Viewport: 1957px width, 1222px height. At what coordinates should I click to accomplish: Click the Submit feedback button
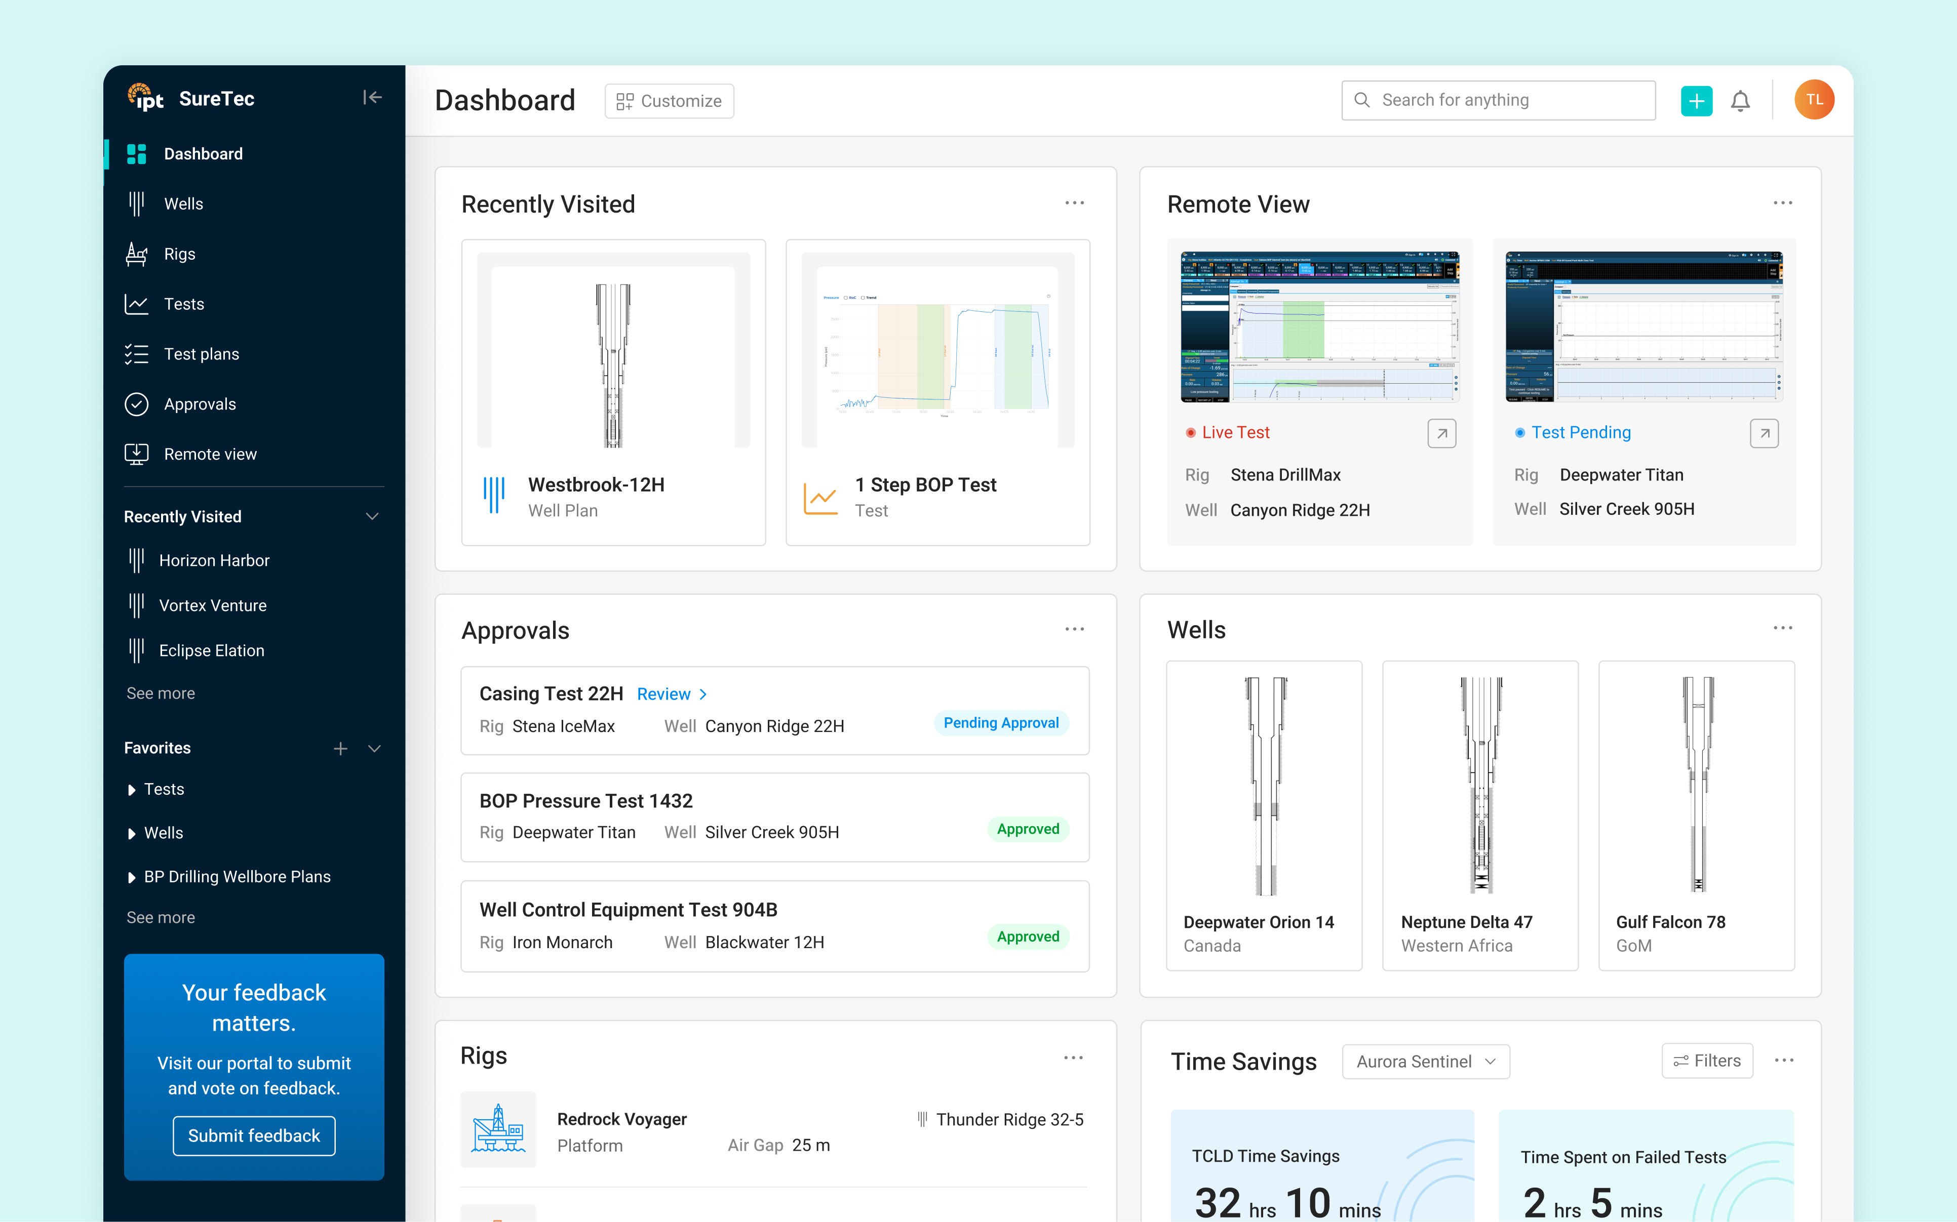(254, 1135)
